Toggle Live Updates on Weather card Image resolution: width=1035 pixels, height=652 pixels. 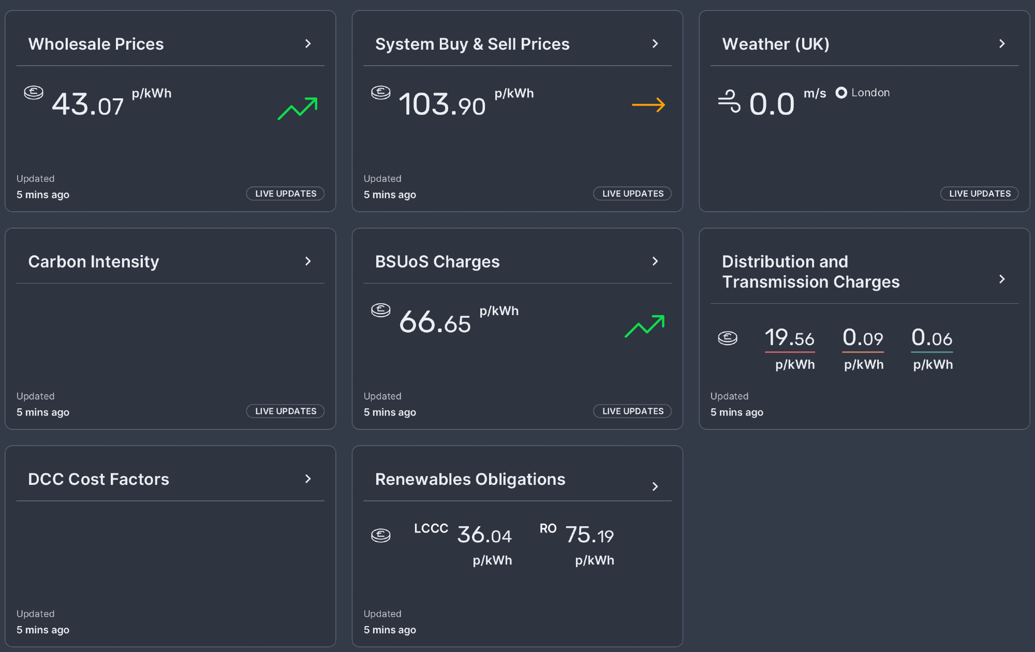pos(979,194)
